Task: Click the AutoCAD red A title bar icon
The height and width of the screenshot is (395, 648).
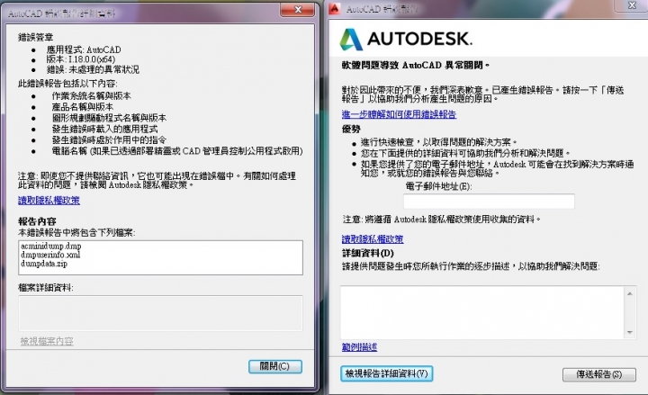Action: [335, 9]
